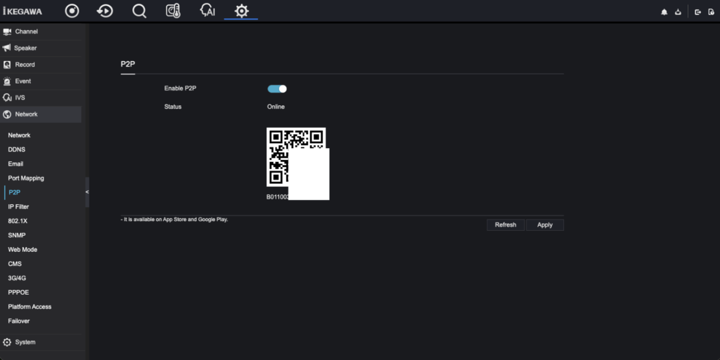The width and height of the screenshot is (720, 360).
Task: Open the CMS submenu item
Action: point(15,264)
